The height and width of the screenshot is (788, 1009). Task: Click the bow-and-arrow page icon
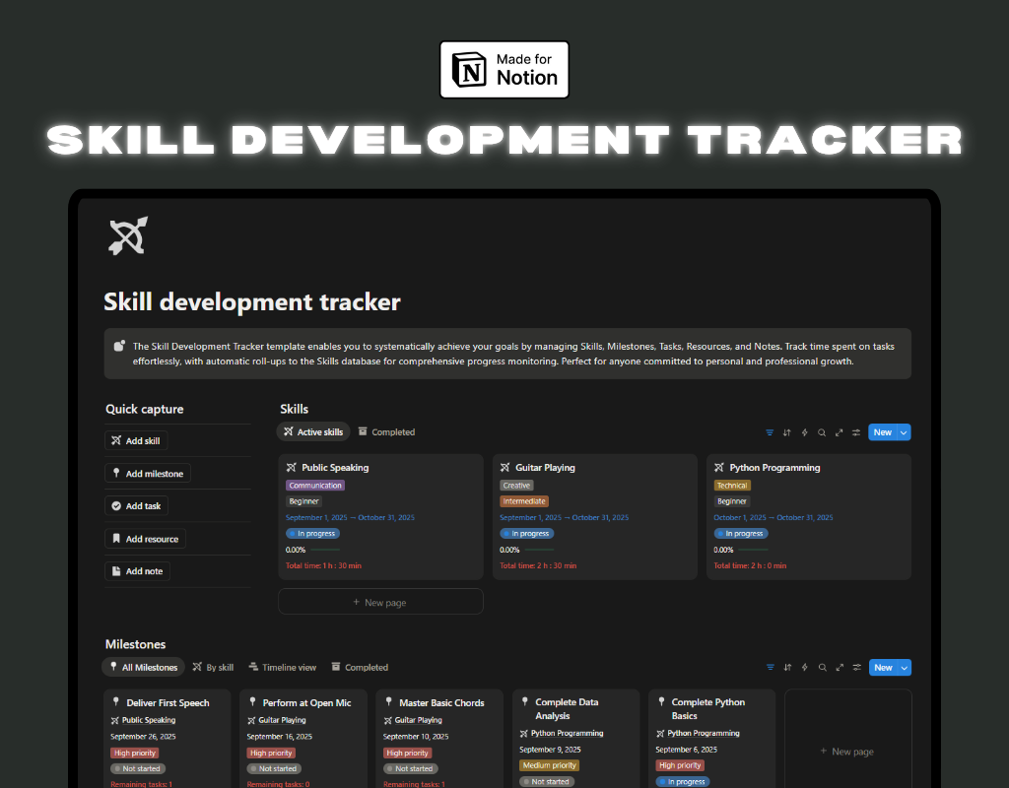tap(128, 235)
